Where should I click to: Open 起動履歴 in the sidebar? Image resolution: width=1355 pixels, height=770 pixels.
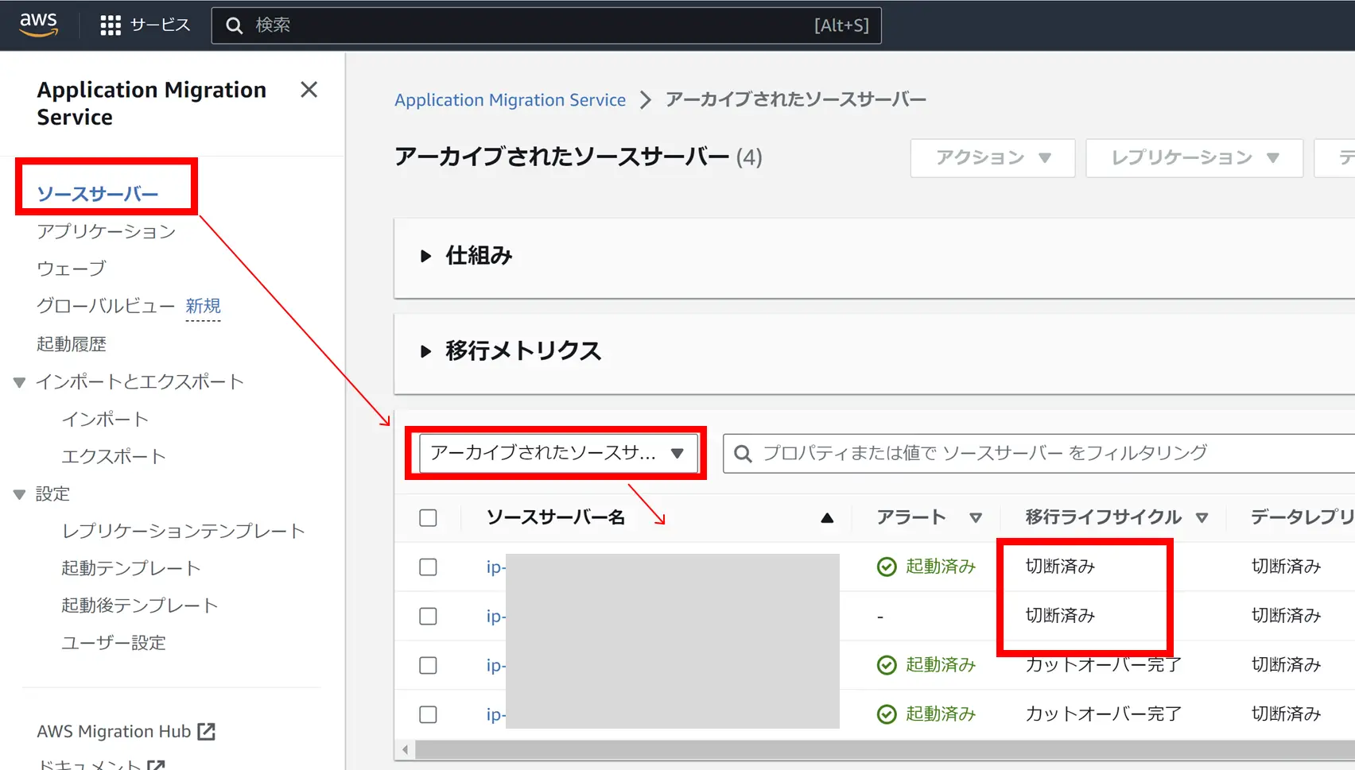point(72,344)
